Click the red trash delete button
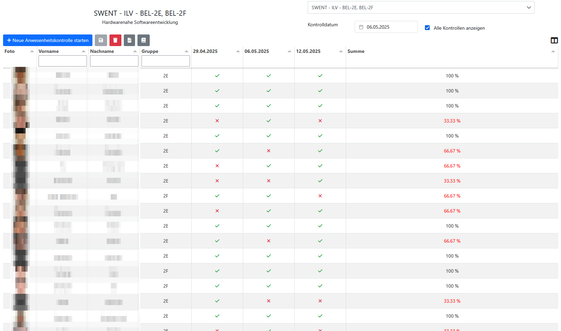This screenshot has width=561, height=331. (x=115, y=40)
